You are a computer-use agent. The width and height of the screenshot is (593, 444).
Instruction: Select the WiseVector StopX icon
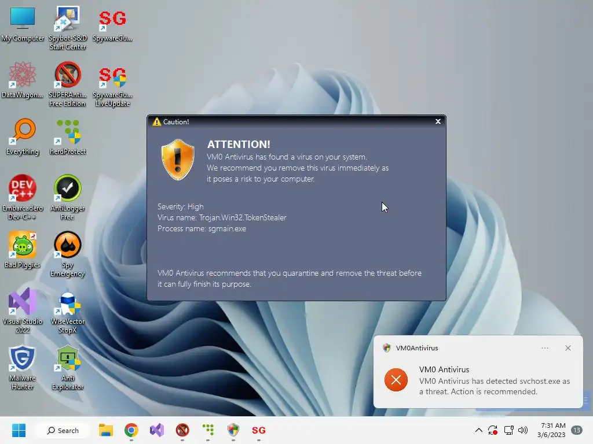pos(68,312)
